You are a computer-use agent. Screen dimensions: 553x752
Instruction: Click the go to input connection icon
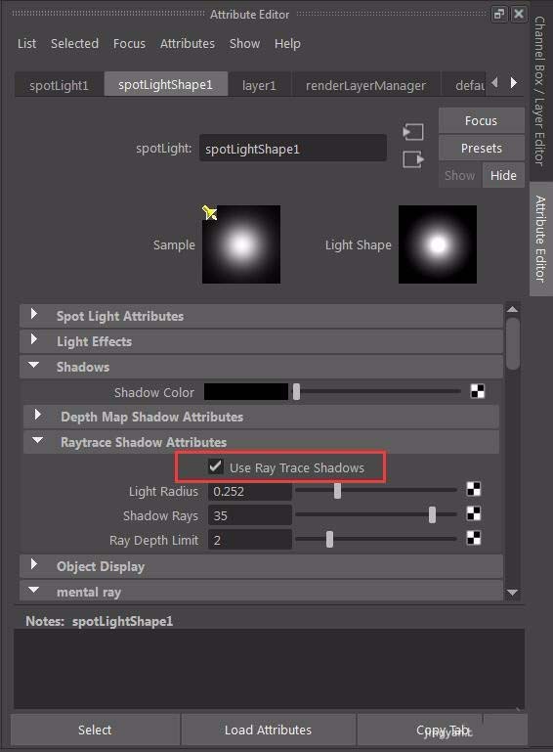click(x=413, y=132)
